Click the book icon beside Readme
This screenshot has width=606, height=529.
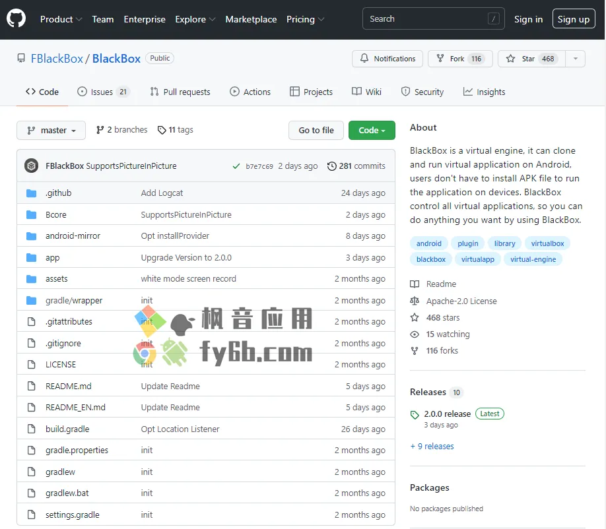(x=415, y=284)
